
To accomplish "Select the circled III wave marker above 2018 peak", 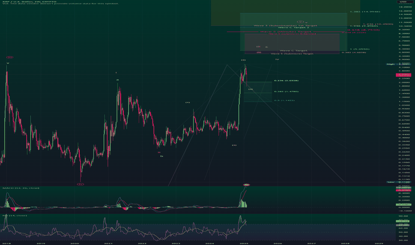I will tap(10, 57).
